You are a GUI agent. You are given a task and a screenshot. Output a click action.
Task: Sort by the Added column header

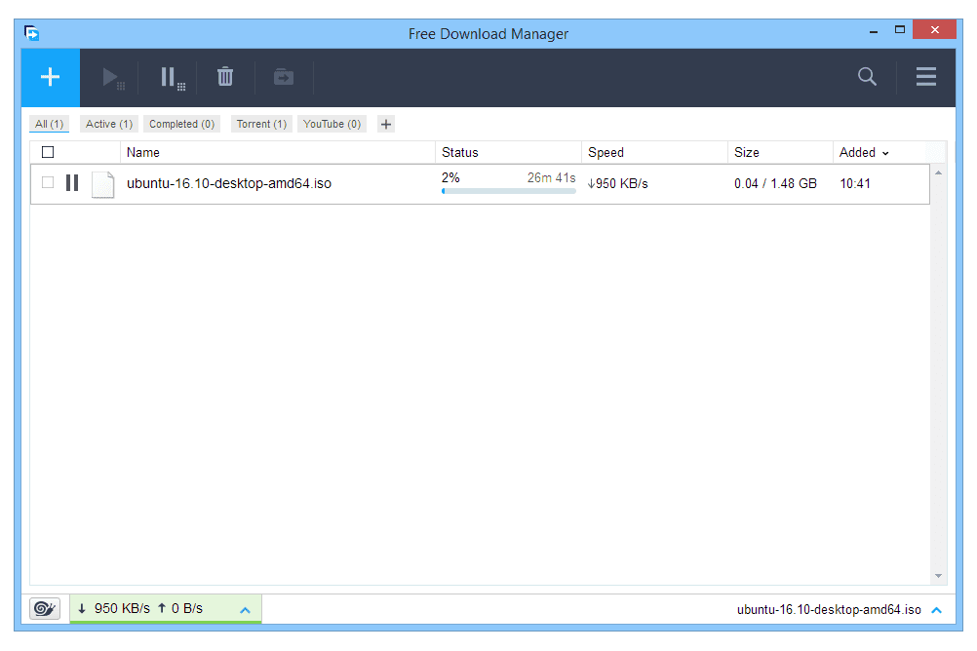pos(863,152)
